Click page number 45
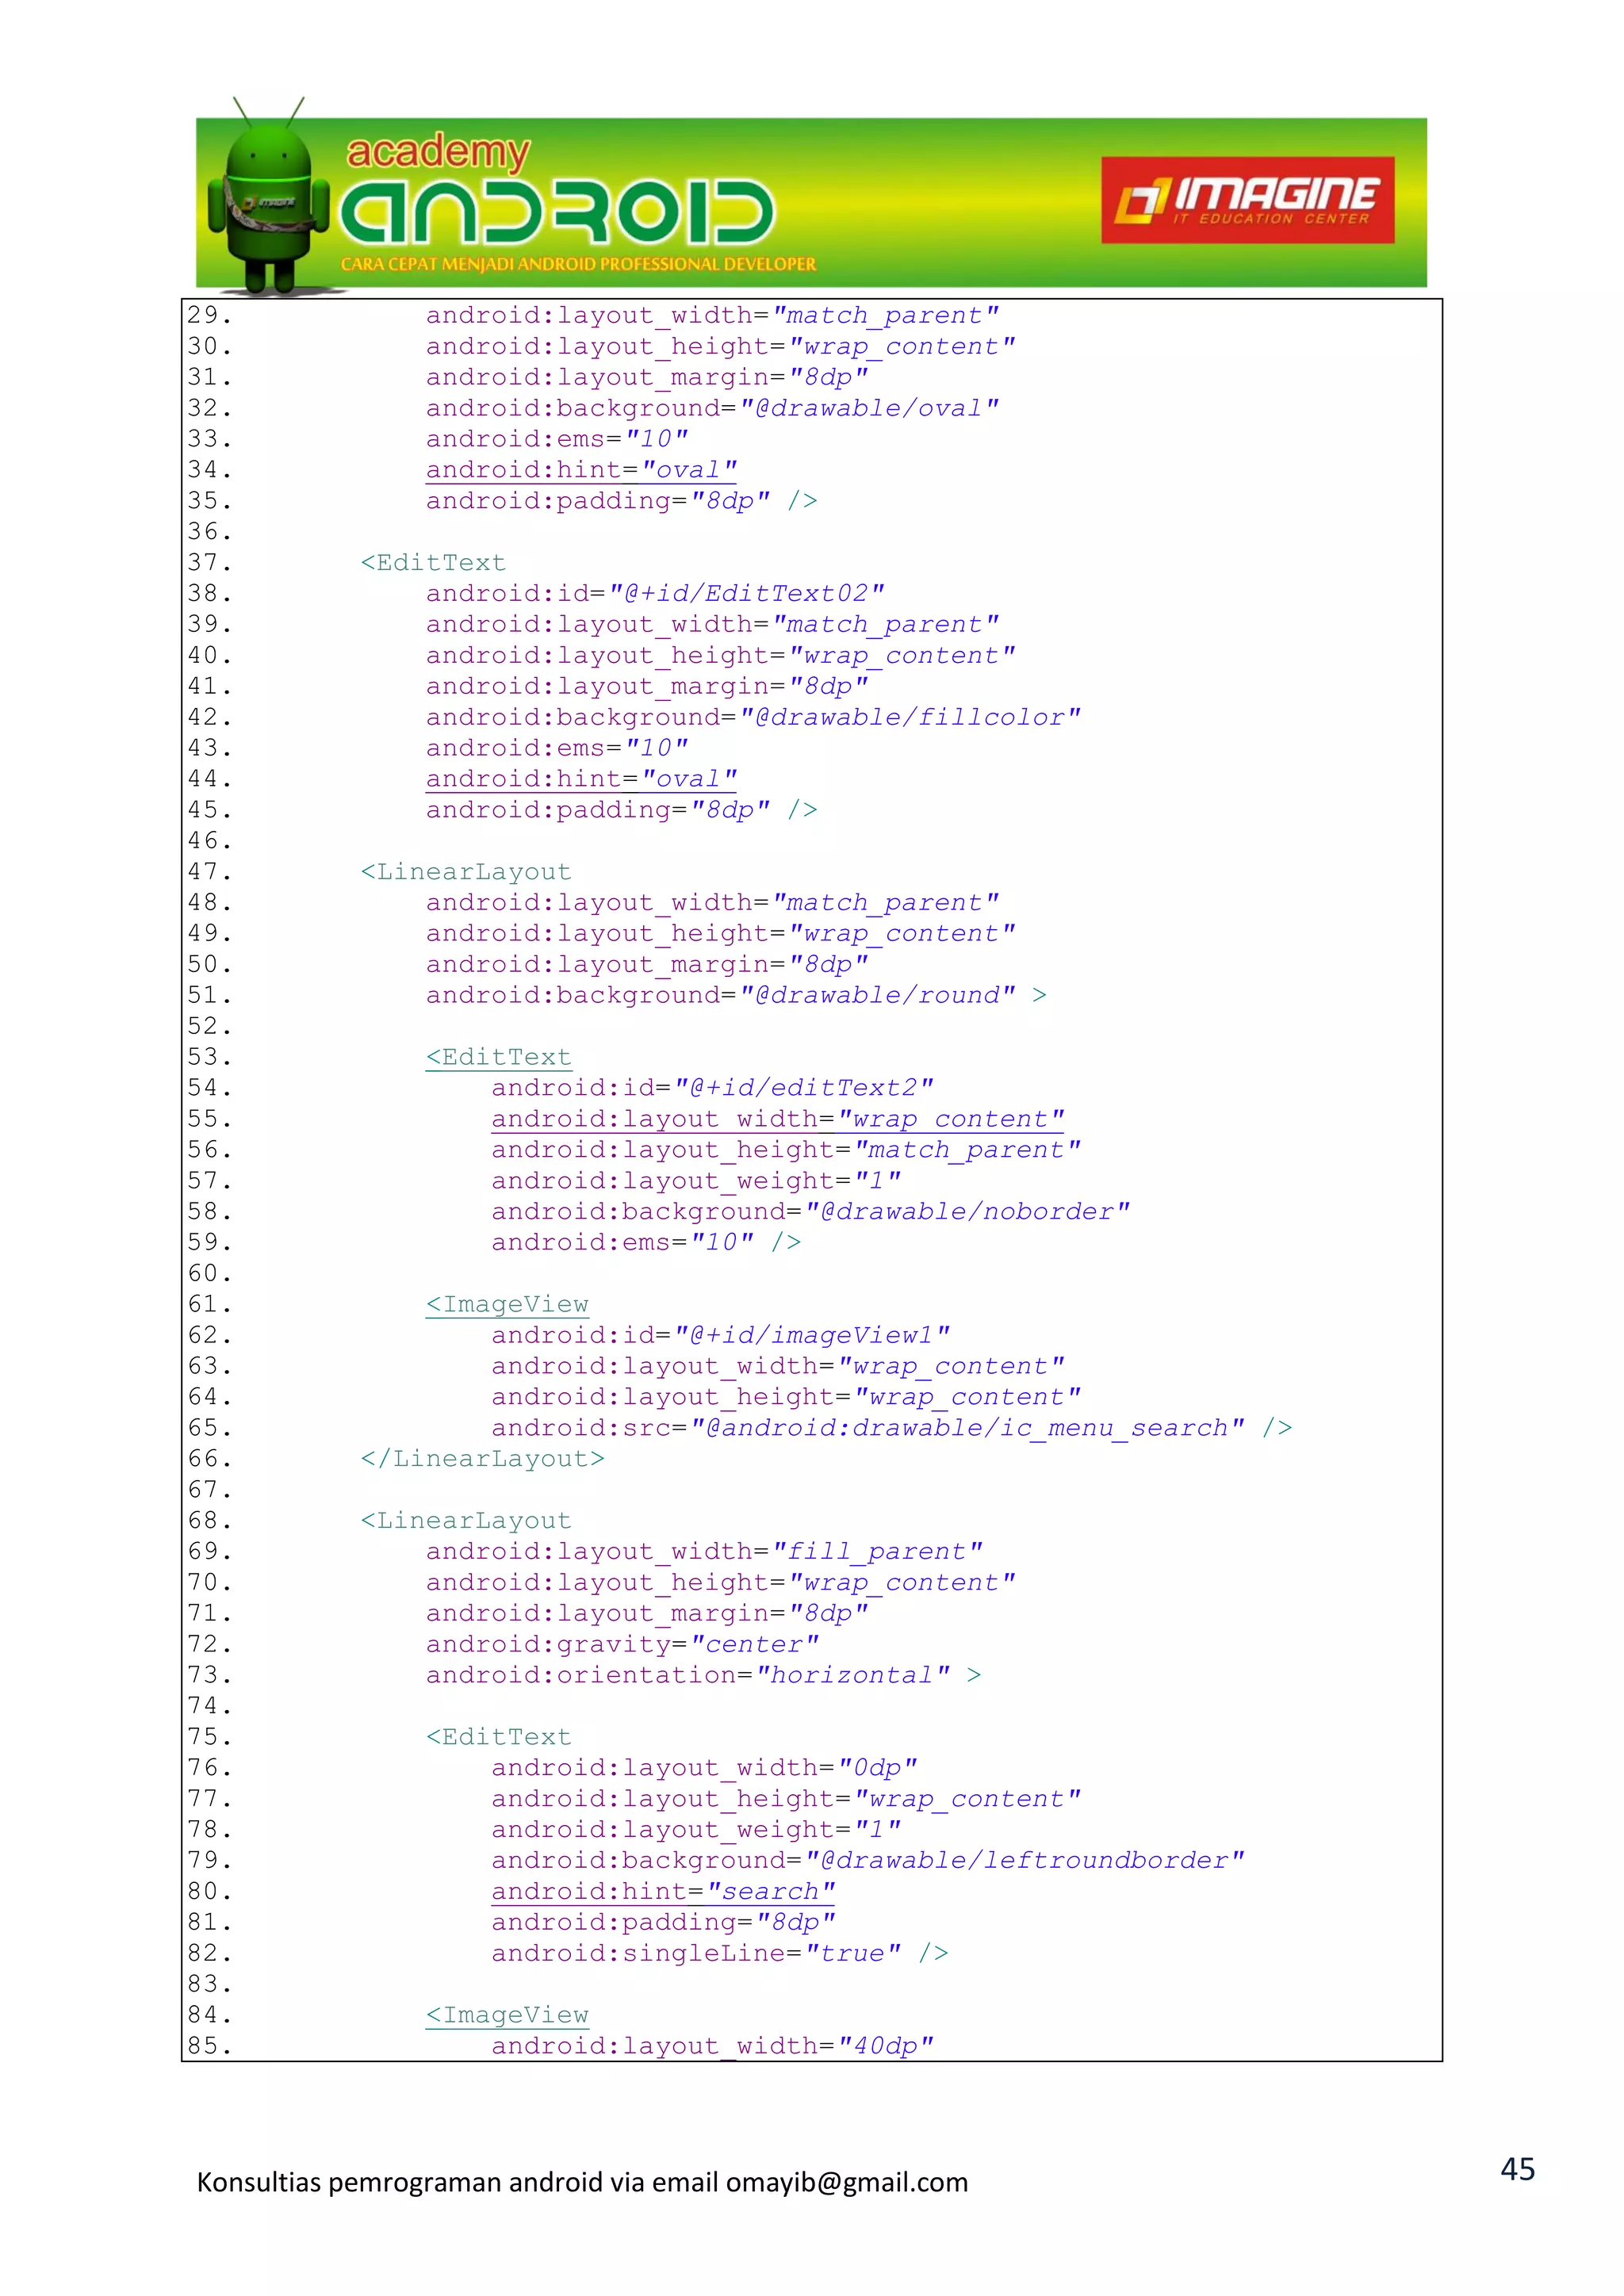The image size is (1624, 2296). click(x=1517, y=2169)
